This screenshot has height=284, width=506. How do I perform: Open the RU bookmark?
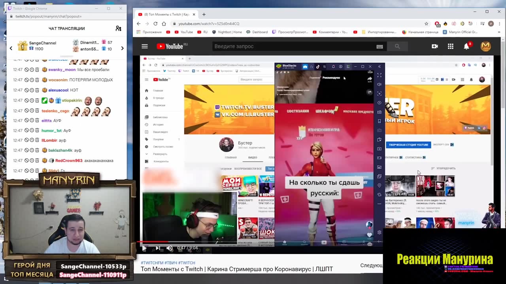coord(202,32)
